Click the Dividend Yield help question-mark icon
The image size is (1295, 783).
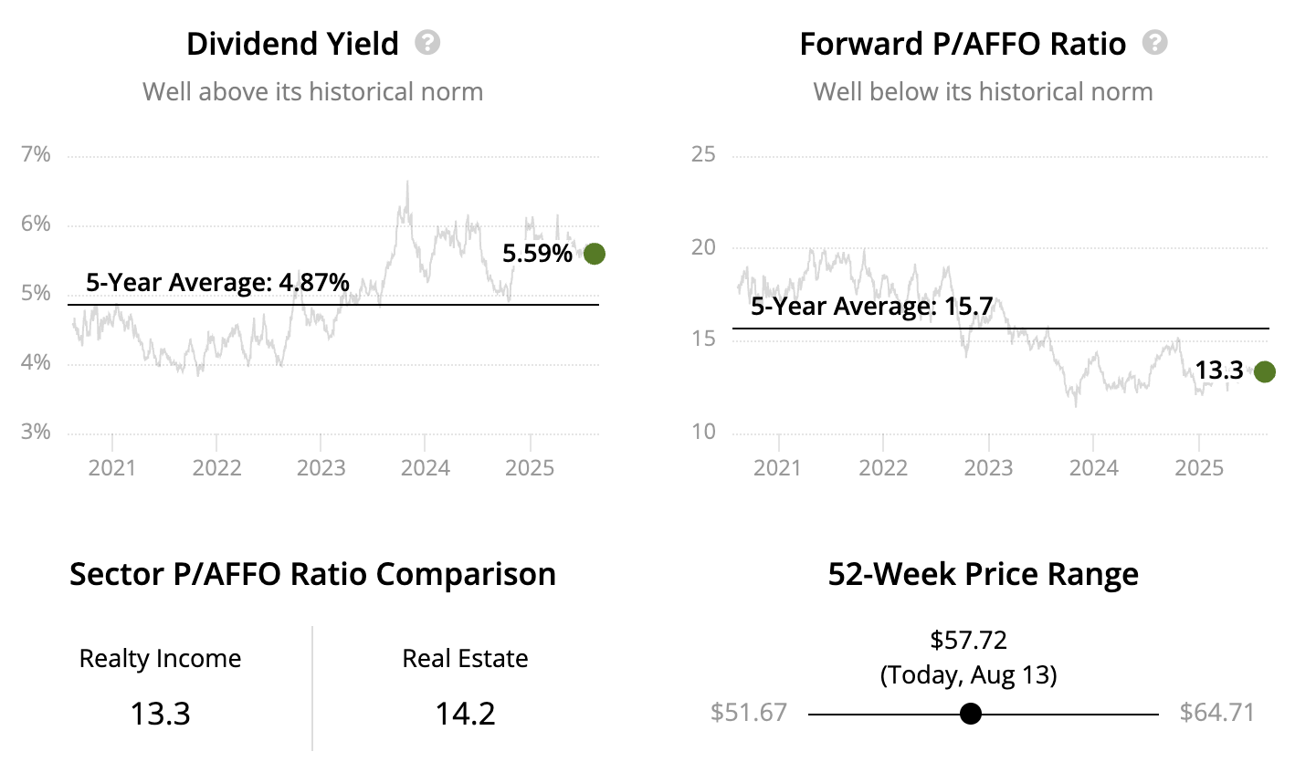427,43
